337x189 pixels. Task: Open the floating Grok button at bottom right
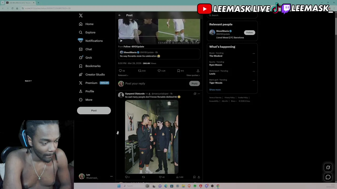[328, 167]
